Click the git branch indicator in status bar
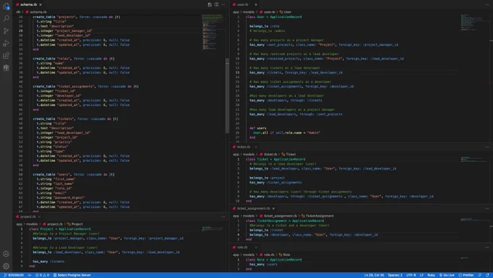The image size is (493, 278). tap(14, 275)
